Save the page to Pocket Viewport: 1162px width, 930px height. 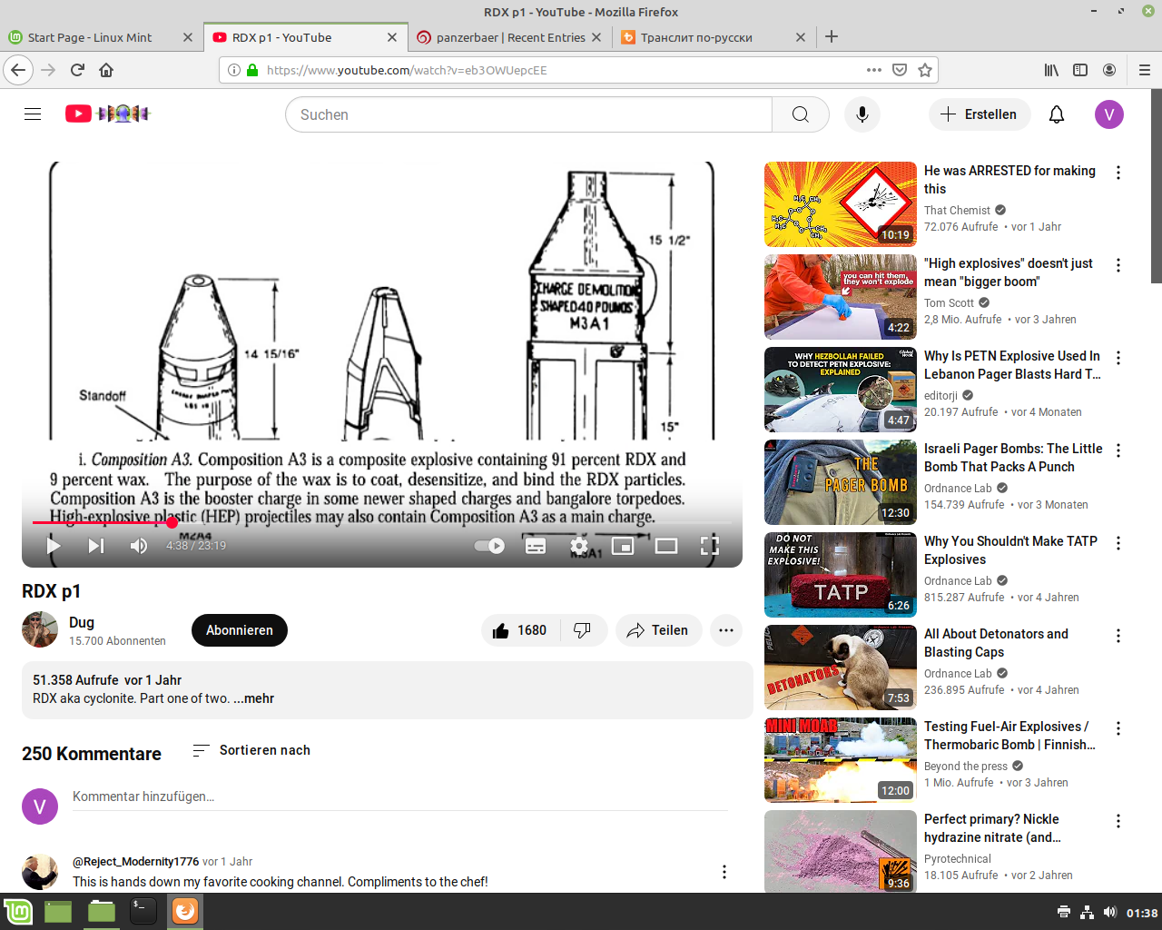tap(900, 70)
